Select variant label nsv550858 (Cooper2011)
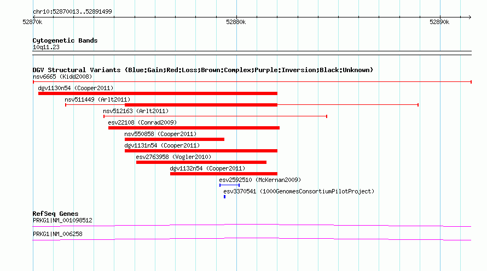Image resolution: width=487 pixels, height=271 pixels. (160, 134)
